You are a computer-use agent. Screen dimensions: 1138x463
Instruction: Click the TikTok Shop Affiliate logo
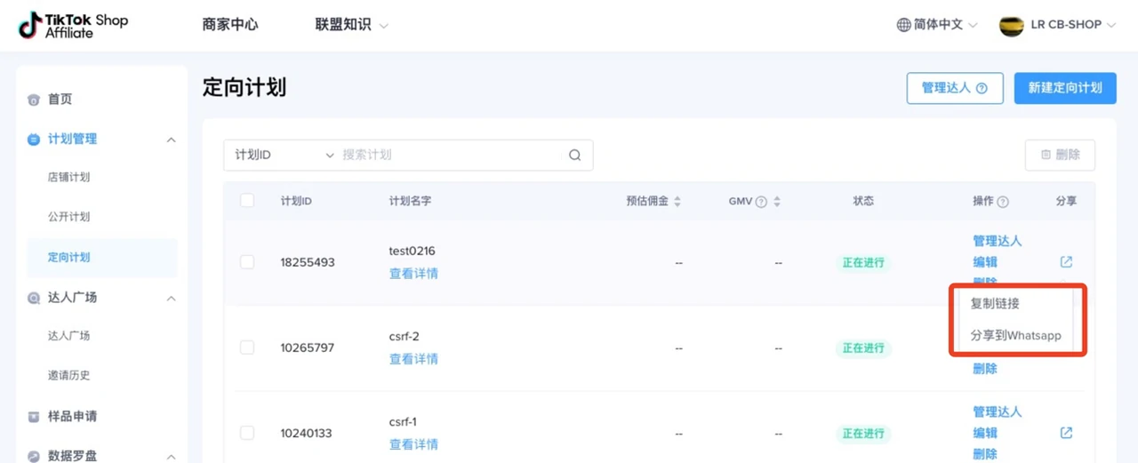(74, 25)
